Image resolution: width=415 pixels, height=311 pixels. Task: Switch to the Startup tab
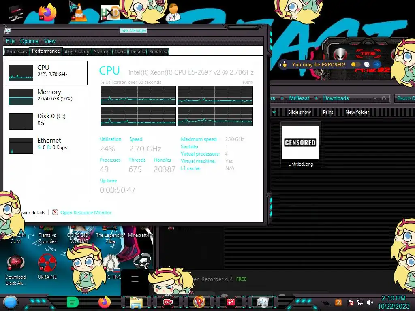tap(102, 52)
